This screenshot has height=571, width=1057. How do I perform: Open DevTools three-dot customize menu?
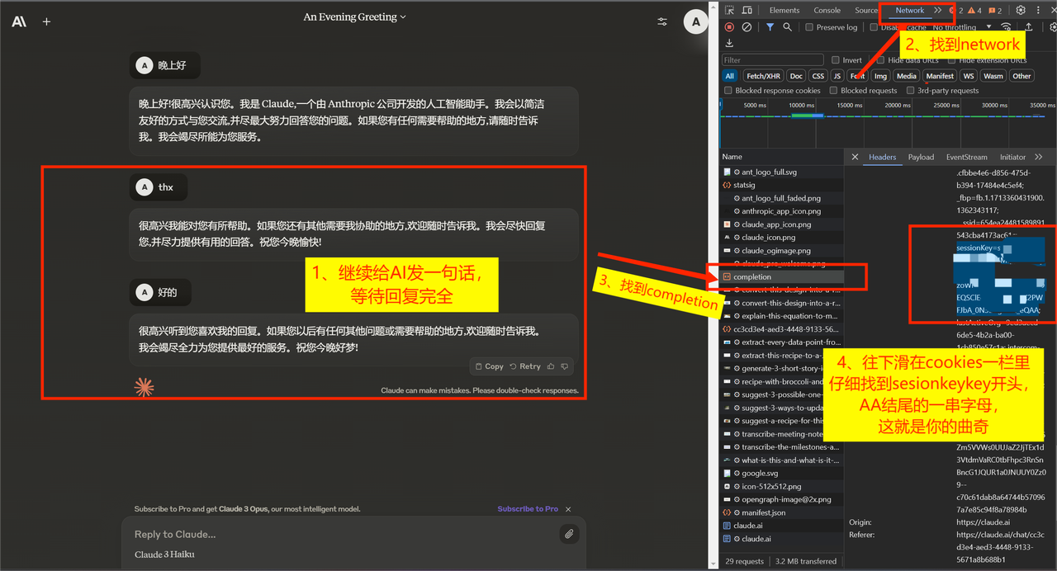(1038, 11)
